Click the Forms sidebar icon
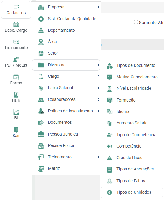 coord(16,77)
